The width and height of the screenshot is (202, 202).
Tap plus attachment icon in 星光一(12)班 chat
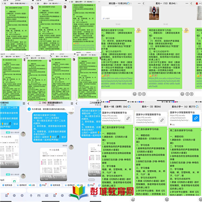[187, 94]
